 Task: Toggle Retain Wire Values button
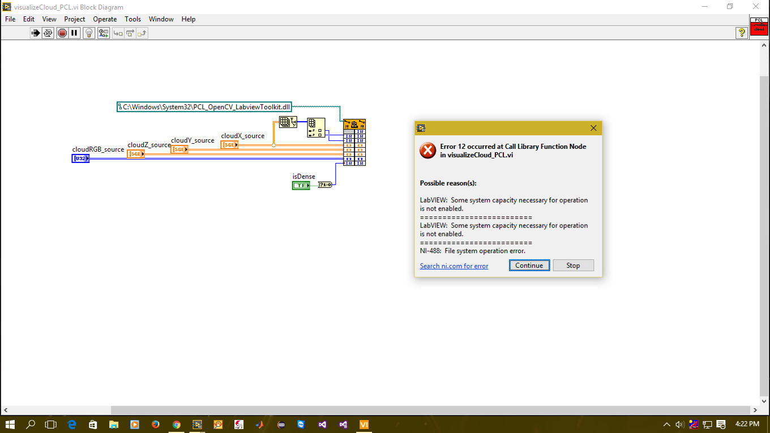(x=104, y=33)
